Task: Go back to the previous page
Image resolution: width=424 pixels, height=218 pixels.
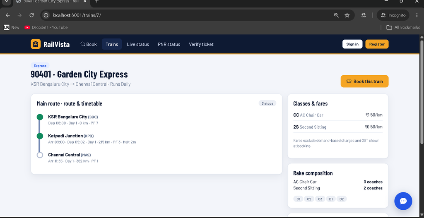Action: [8, 15]
